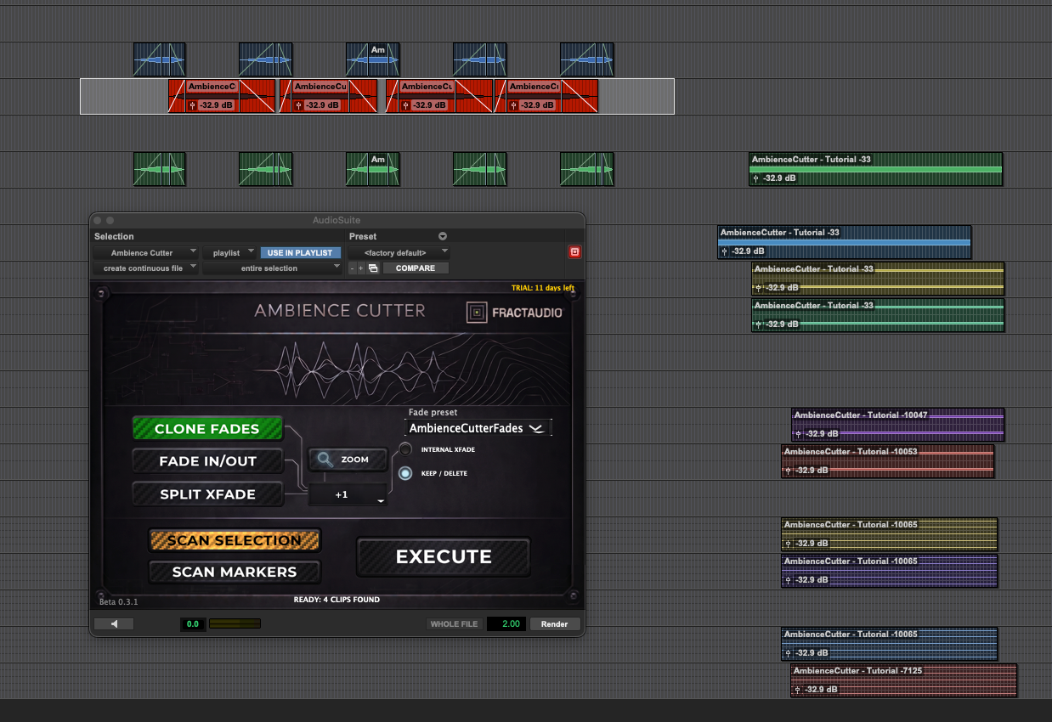Click the SCAN SELECTION button
Viewport: 1052px width, 722px height.
[x=235, y=540]
